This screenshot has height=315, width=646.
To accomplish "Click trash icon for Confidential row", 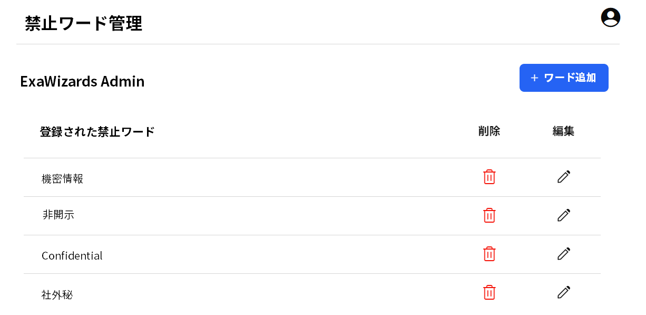I will click(489, 254).
